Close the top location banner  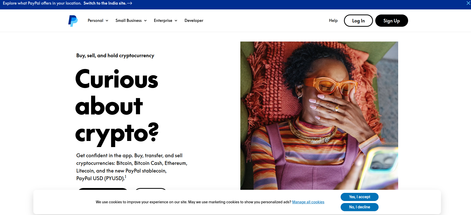pos(468,3)
